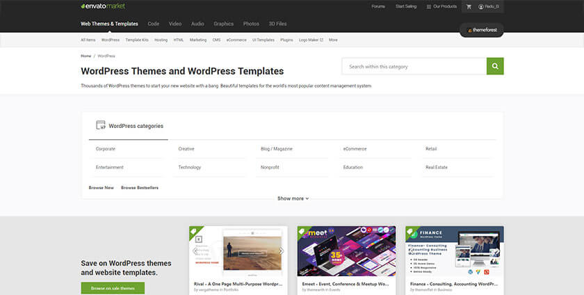
Task: Open Emeet - Event, Conference & Meetup title
Action: 346,284
